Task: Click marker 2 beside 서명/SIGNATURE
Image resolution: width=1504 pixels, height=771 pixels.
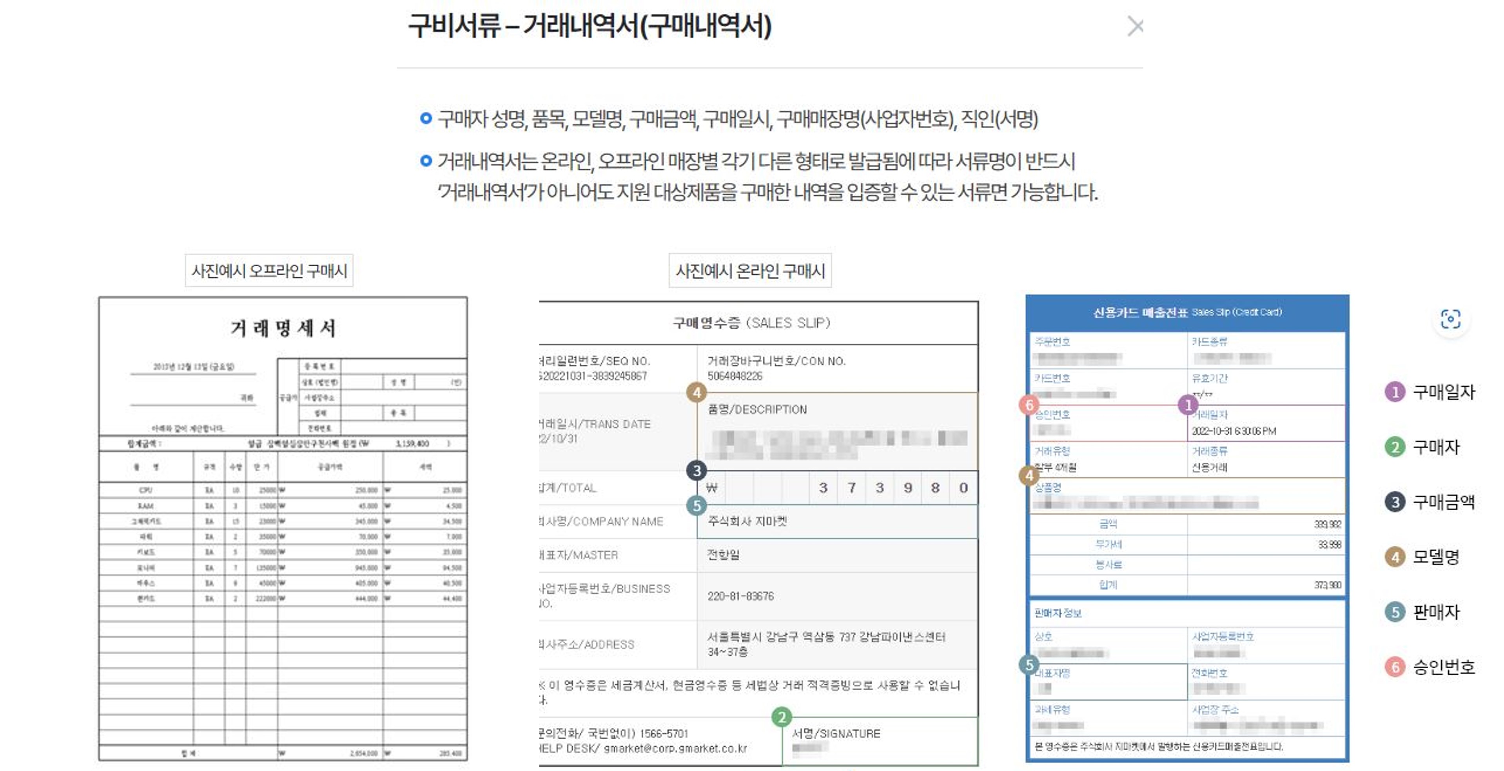Action: click(781, 716)
